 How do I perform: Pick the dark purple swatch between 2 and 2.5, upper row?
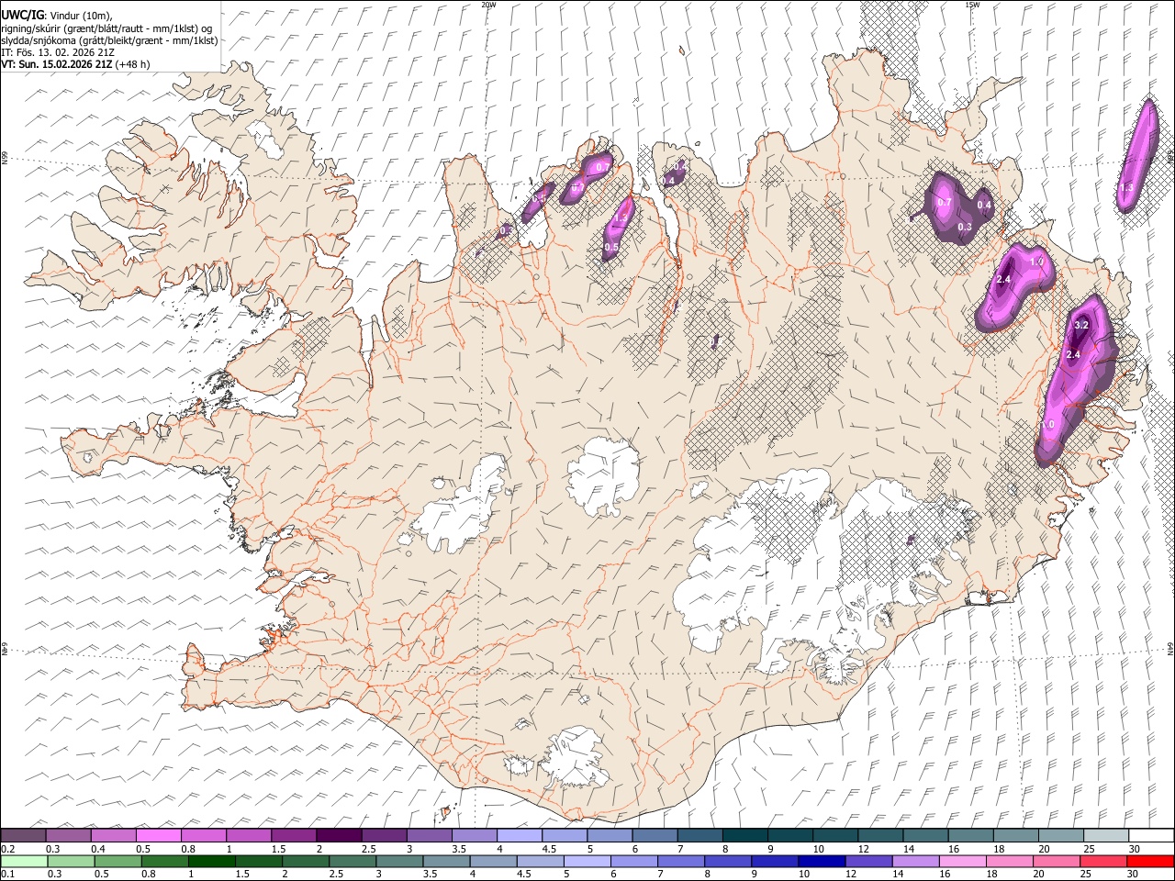point(339,835)
